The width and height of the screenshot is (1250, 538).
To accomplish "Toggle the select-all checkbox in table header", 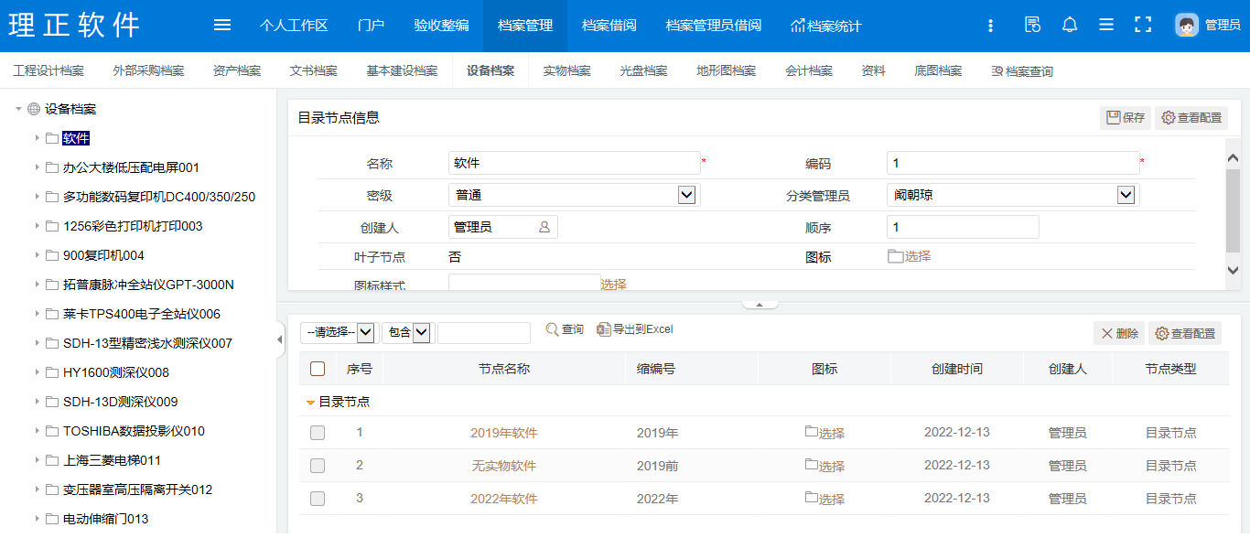I will point(318,369).
